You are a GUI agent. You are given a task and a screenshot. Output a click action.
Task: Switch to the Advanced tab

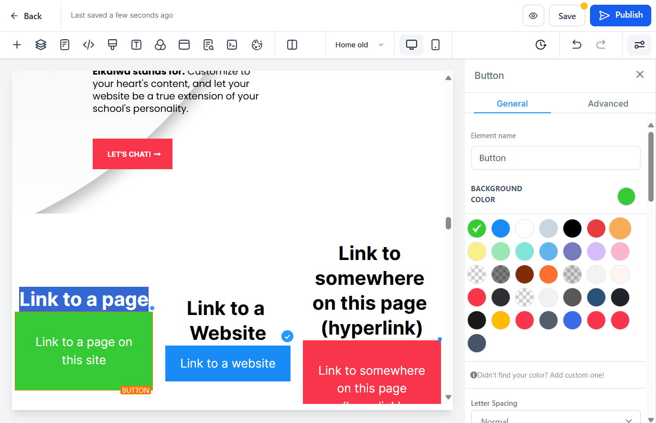click(x=608, y=104)
